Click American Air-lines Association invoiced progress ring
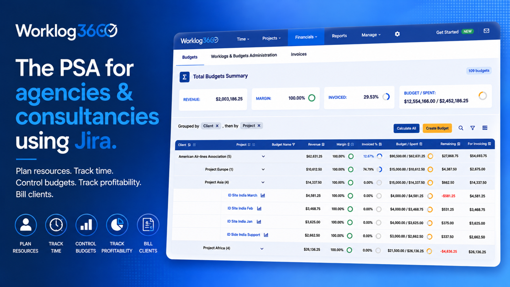Screen dimensions: 510x287 pos(379,156)
